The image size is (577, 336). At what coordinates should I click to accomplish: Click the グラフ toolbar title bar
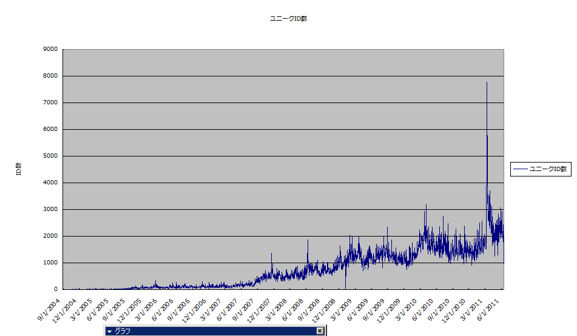coord(212,331)
